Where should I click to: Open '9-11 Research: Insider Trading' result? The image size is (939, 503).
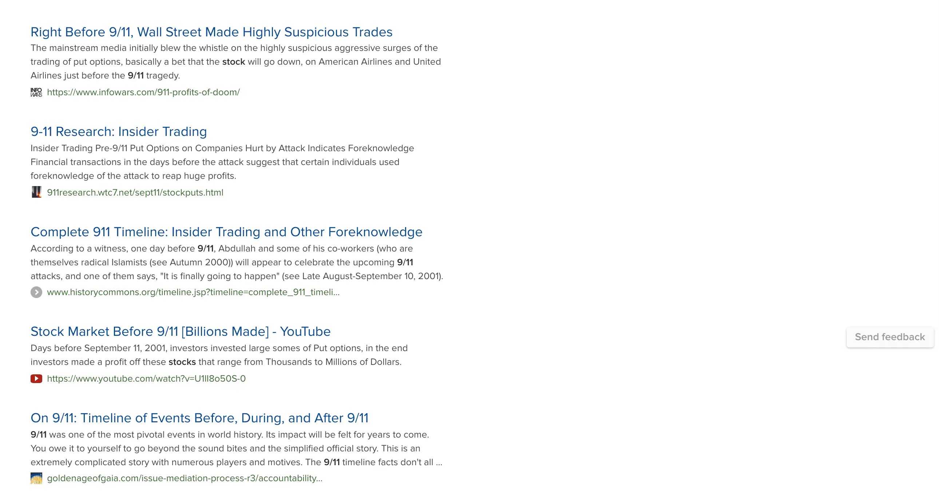pos(119,132)
